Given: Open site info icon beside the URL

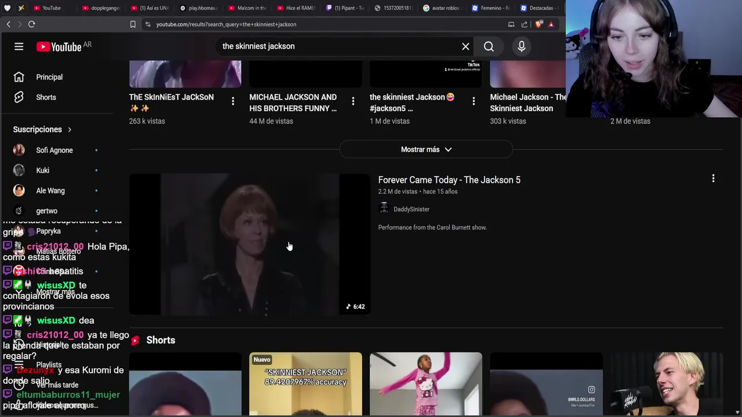Looking at the screenshot, I should click(x=148, y=24).
